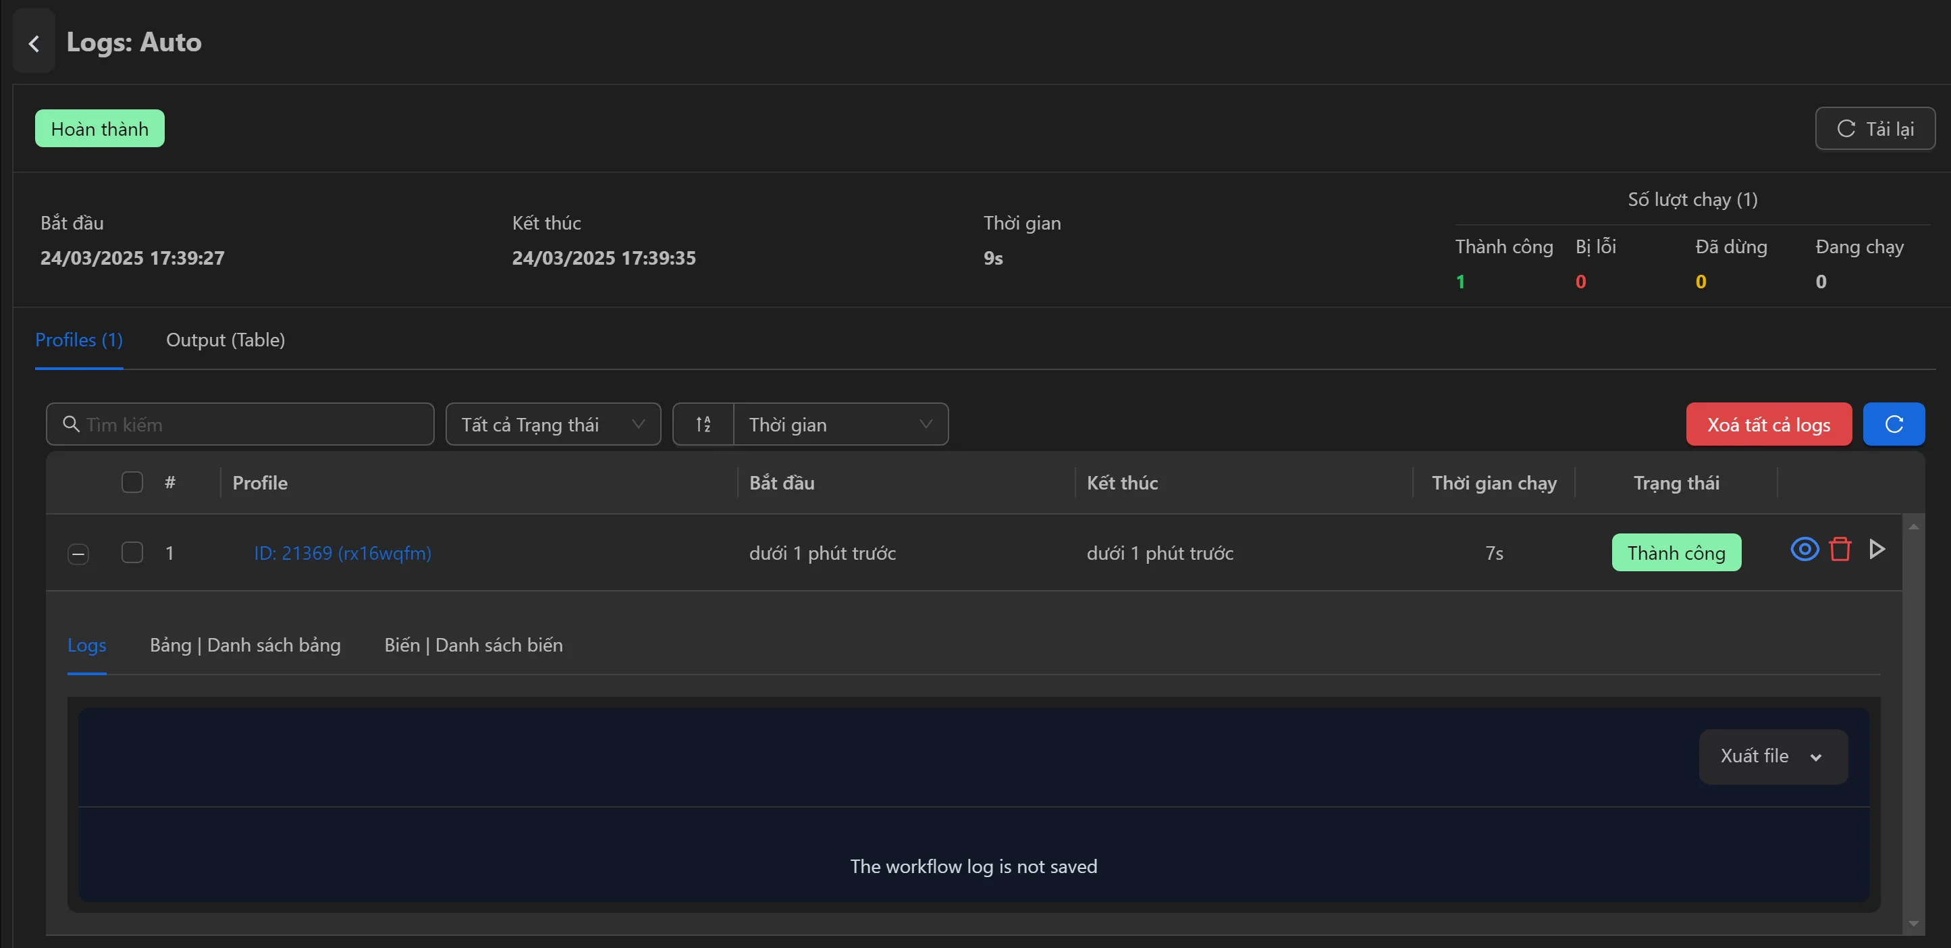This screenshot has height=948, width=1951.
Task: Rerun profile 21369 using the play icon
Action: (1877, 549)
